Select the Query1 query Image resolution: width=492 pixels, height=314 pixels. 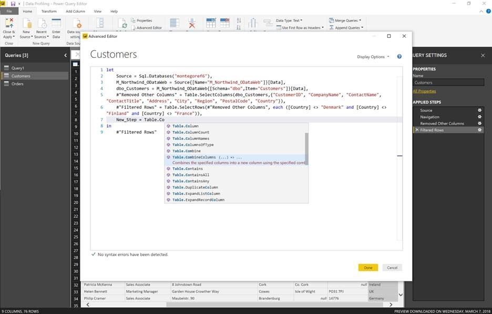(35, 68)
